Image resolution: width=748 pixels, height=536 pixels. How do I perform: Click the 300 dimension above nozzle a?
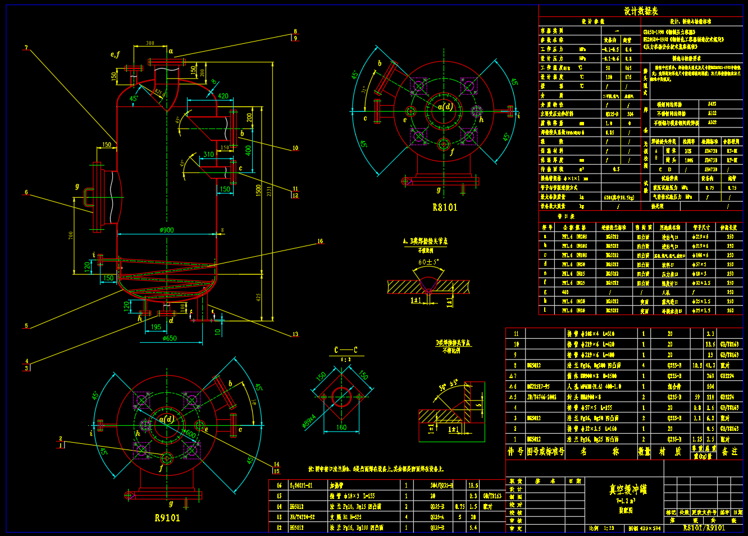pyautogui.click(x=150, y=43)
